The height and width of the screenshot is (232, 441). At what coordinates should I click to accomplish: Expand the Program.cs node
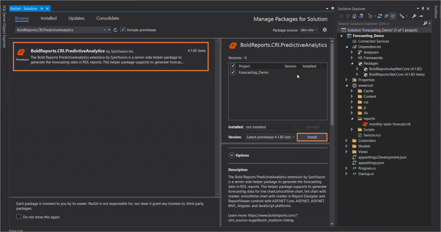click(347, 168)
